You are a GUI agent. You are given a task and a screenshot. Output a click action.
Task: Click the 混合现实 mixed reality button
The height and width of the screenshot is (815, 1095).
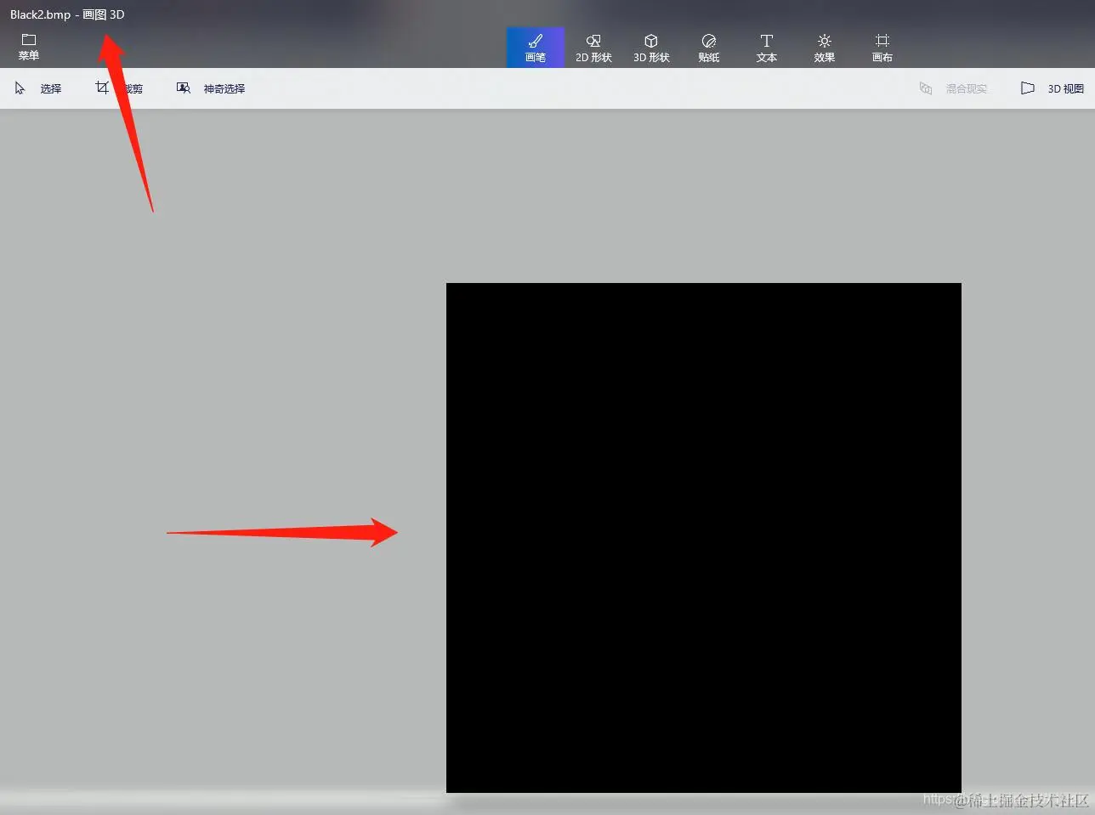954,88
